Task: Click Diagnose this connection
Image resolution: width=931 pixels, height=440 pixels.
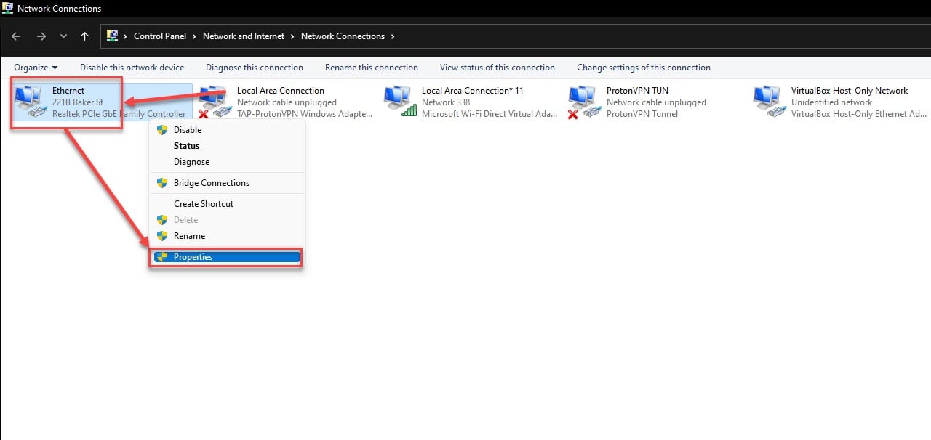Action: click(x=255, y=68)
